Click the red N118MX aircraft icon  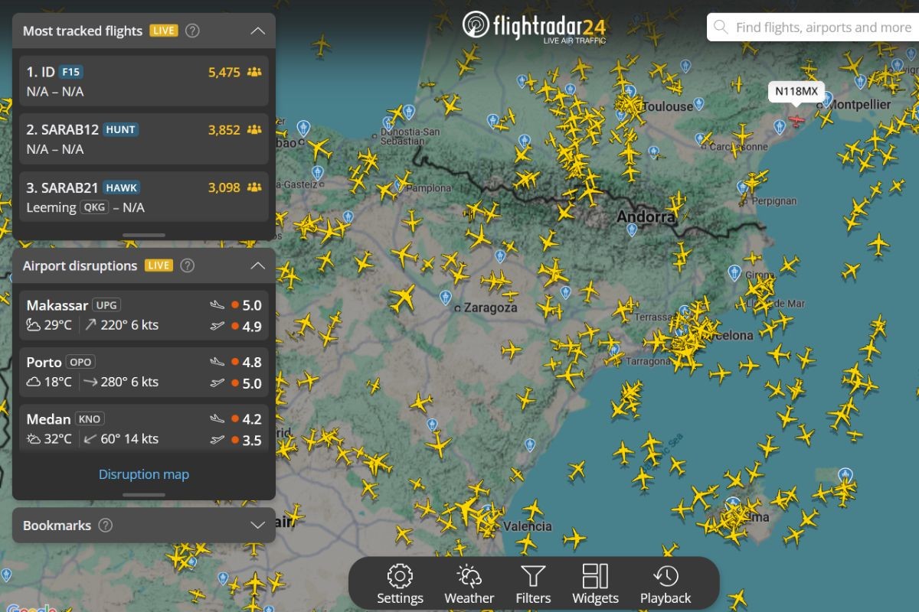coord(797,121)
